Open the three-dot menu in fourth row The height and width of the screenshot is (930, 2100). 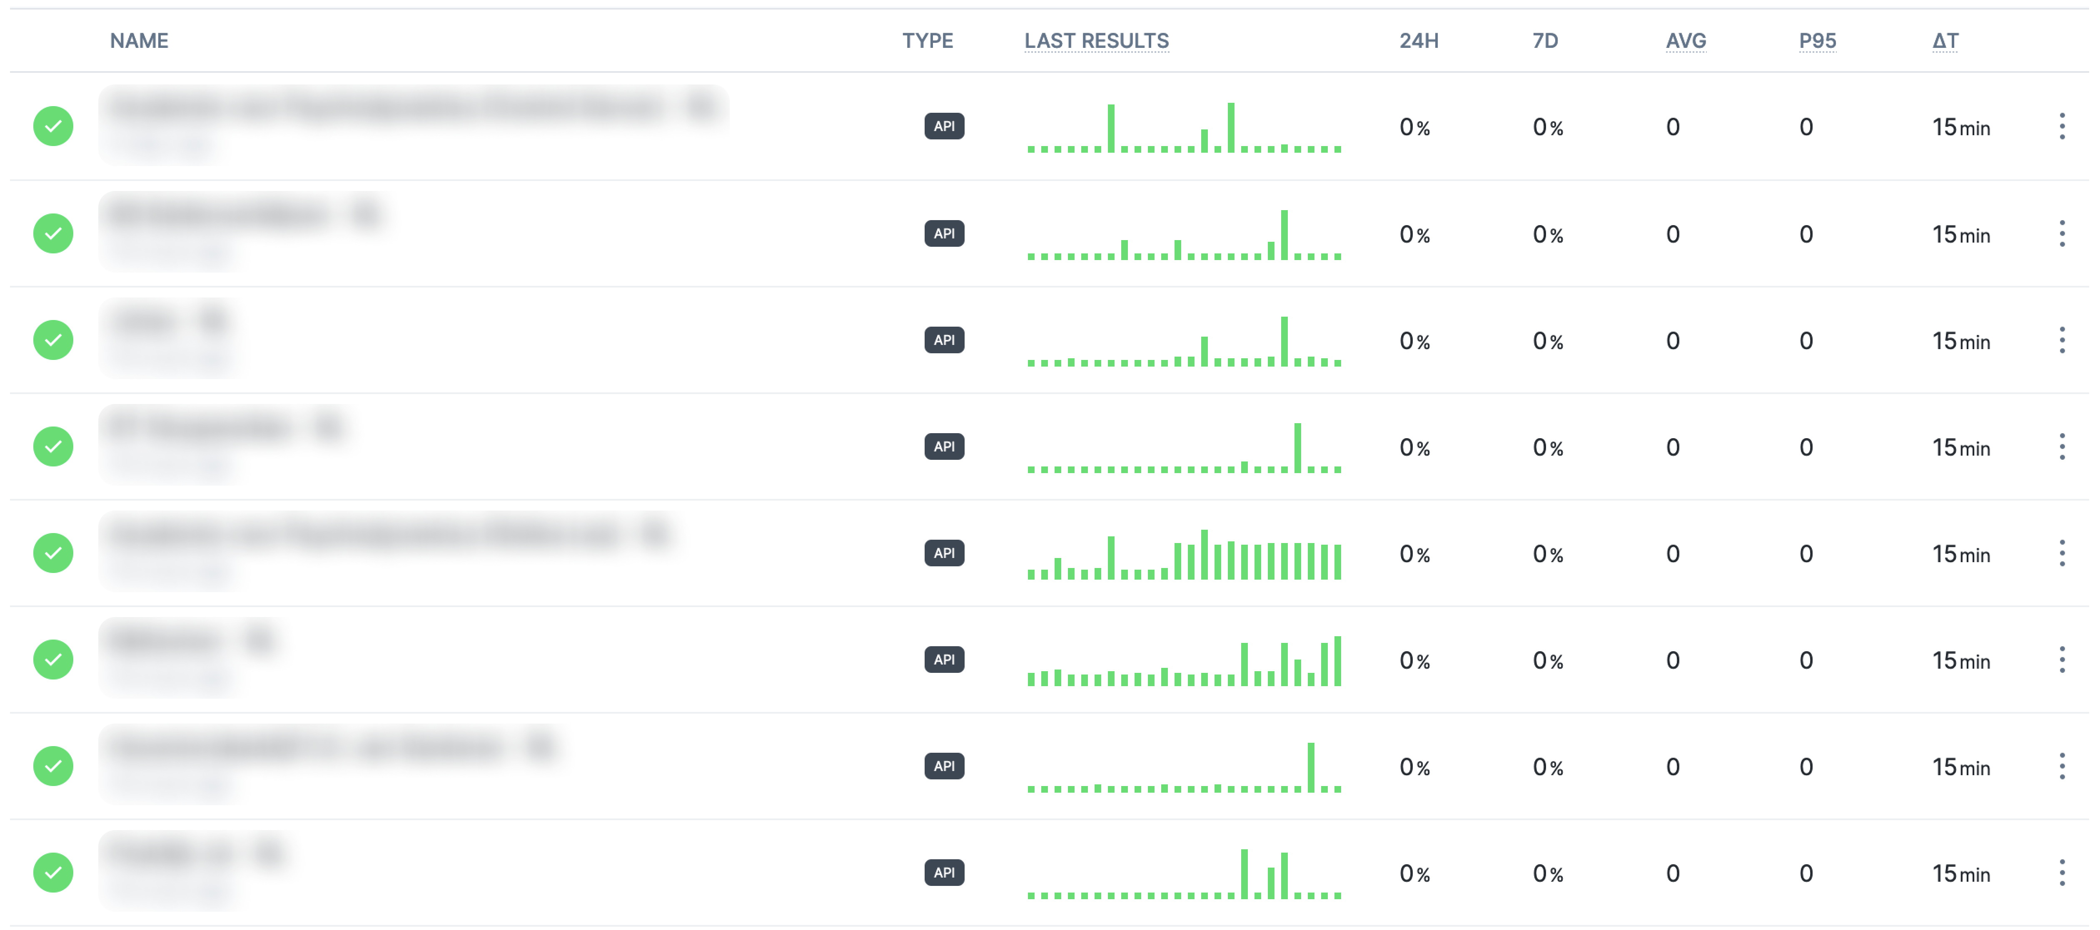(2062, 446)
